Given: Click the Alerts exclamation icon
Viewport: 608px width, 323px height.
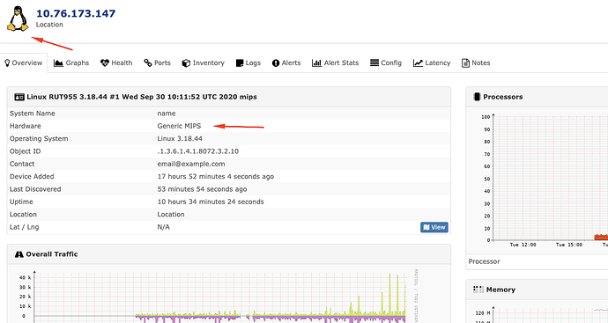Looking at the screenshot, I should 276,63.
